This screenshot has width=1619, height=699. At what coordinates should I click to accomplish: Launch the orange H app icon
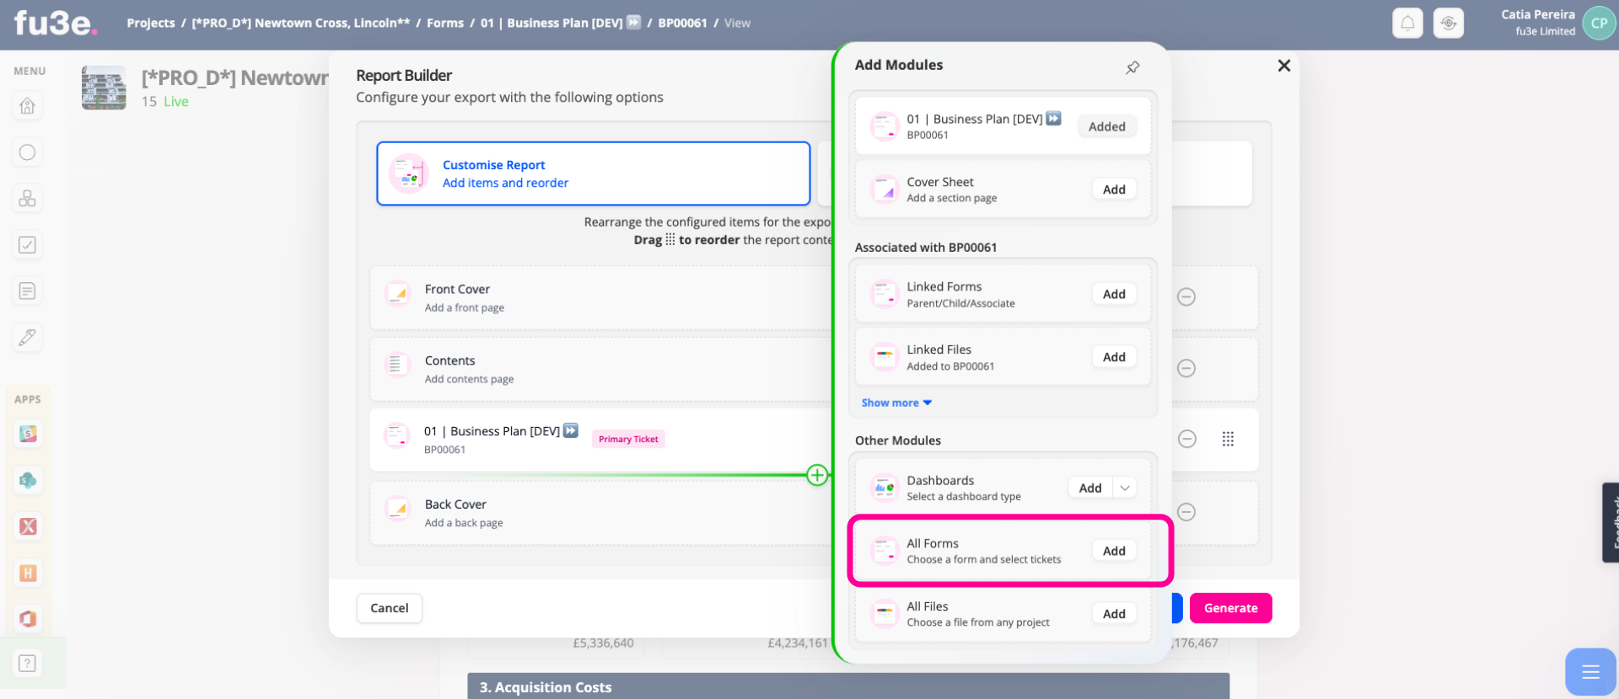(x=28, y=573)
